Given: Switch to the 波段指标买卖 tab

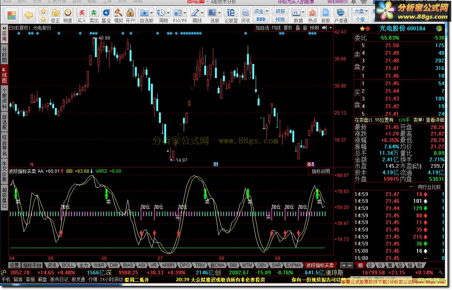Looking at the screenshot, I should pos(320,265).
